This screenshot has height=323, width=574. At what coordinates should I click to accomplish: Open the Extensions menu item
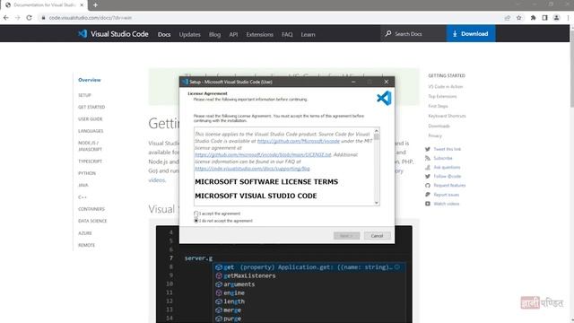click(259, 34)
